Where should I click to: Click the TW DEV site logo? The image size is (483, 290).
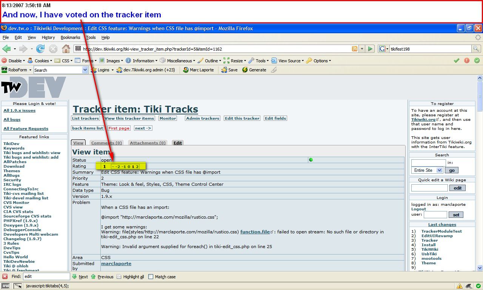click(34, 87)
